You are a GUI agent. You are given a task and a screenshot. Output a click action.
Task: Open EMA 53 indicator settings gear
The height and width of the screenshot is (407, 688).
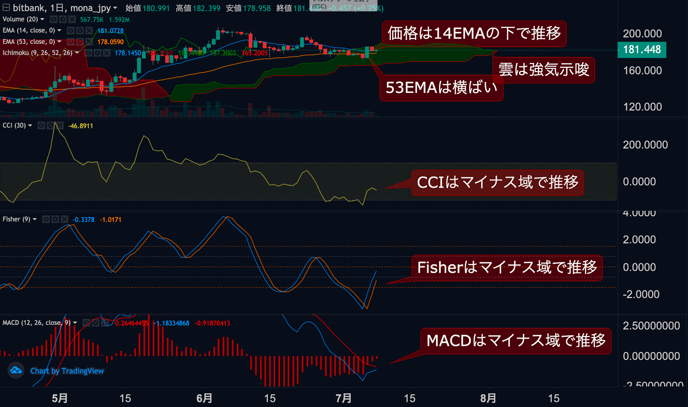[x=80, y=42]
